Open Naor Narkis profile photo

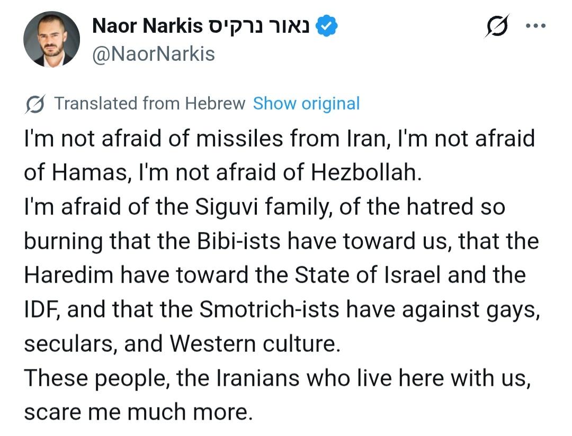coord(51,39)
